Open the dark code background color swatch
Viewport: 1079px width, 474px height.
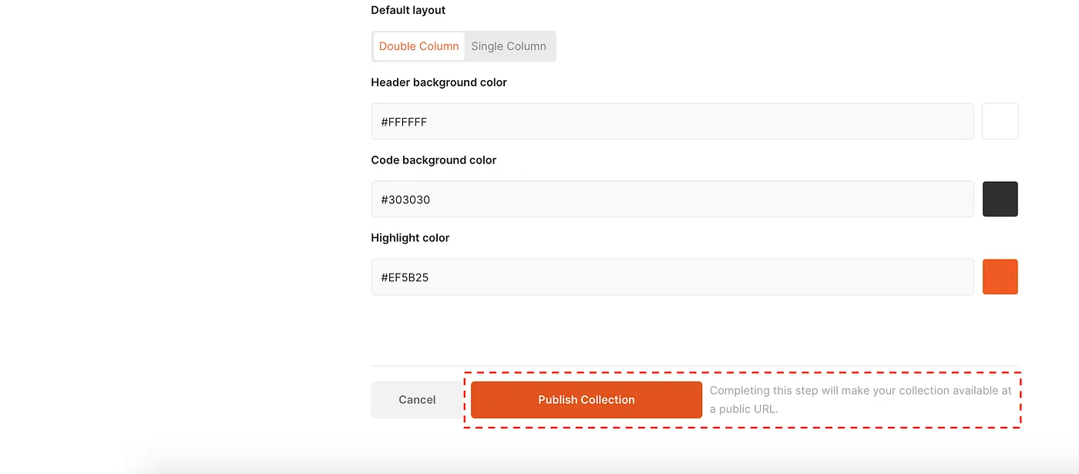point(1000,199)
